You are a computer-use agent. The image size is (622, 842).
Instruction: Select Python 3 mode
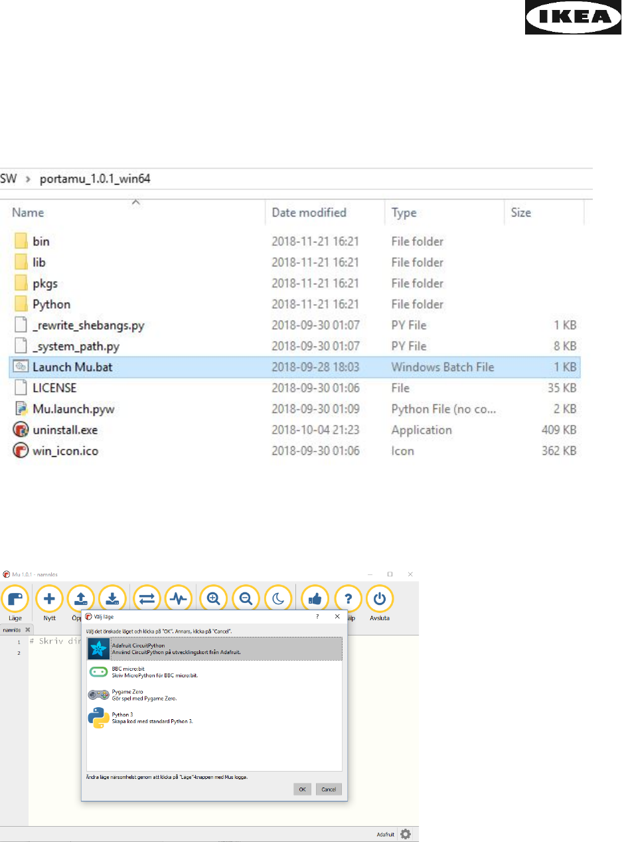[214, 718]
